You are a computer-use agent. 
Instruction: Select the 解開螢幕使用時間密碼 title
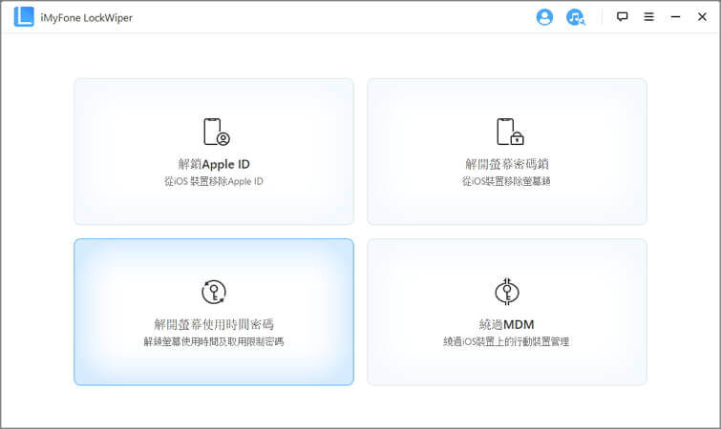coord(214,324)
